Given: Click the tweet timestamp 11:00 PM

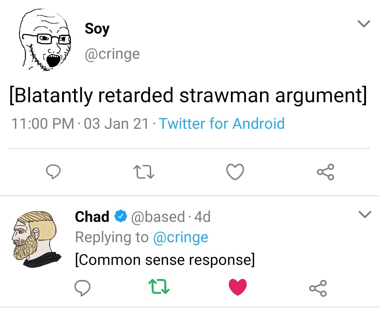Looking at the screenshot, I should (x=42, y=124).
